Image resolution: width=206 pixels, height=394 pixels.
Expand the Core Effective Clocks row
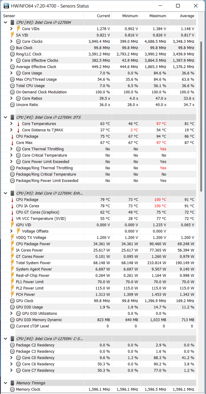[11, 60]
